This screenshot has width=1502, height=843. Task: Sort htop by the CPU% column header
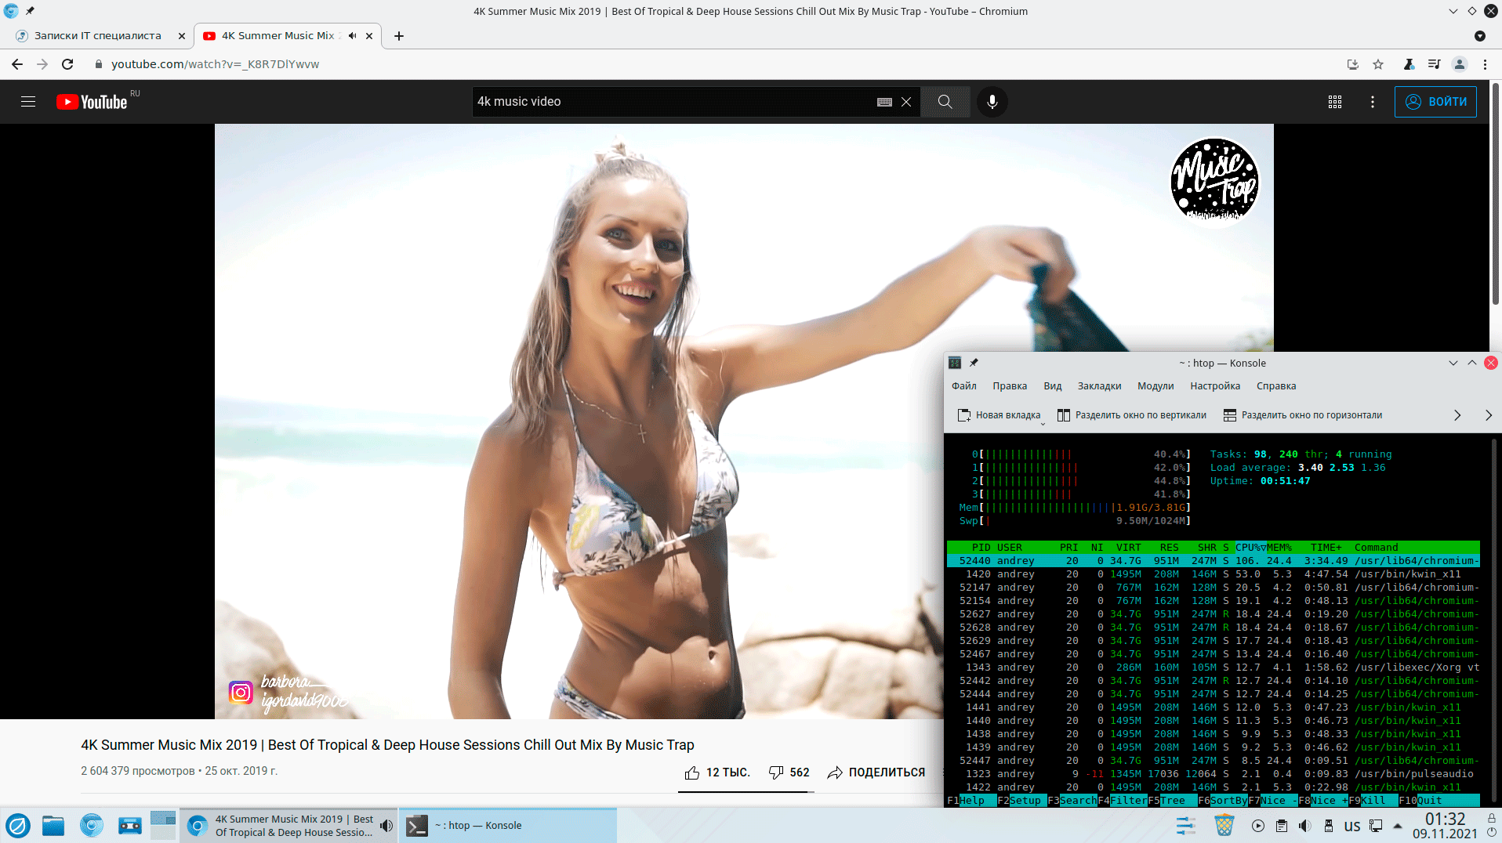pos(1250,548)
